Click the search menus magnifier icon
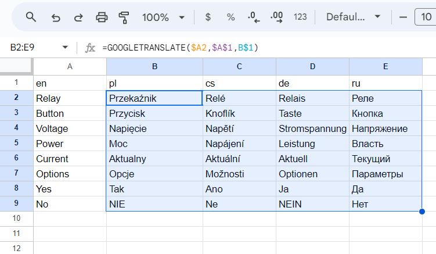436x254 pixels. (x=31, y=17)
